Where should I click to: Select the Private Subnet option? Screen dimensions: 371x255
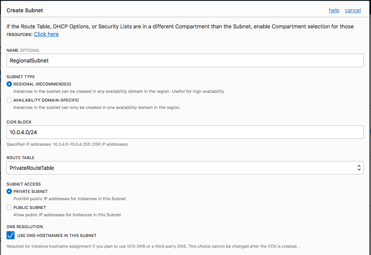click(x=9, y=191)
